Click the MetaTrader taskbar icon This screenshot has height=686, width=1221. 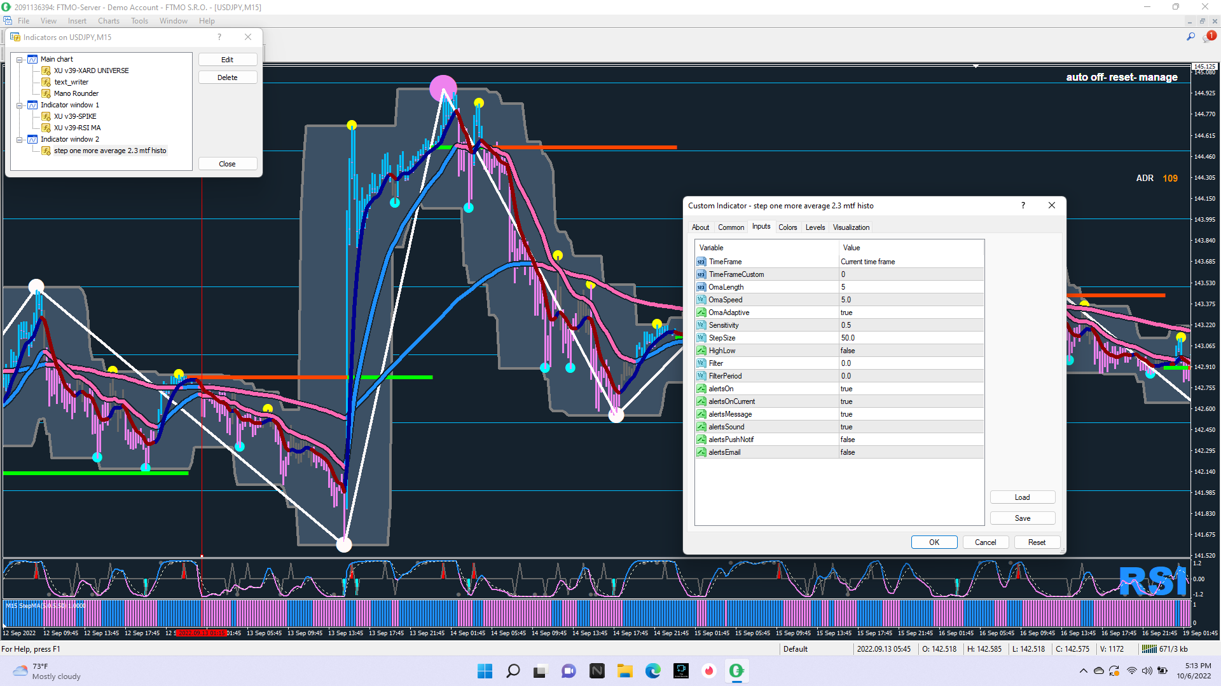(x=736, y=671)
